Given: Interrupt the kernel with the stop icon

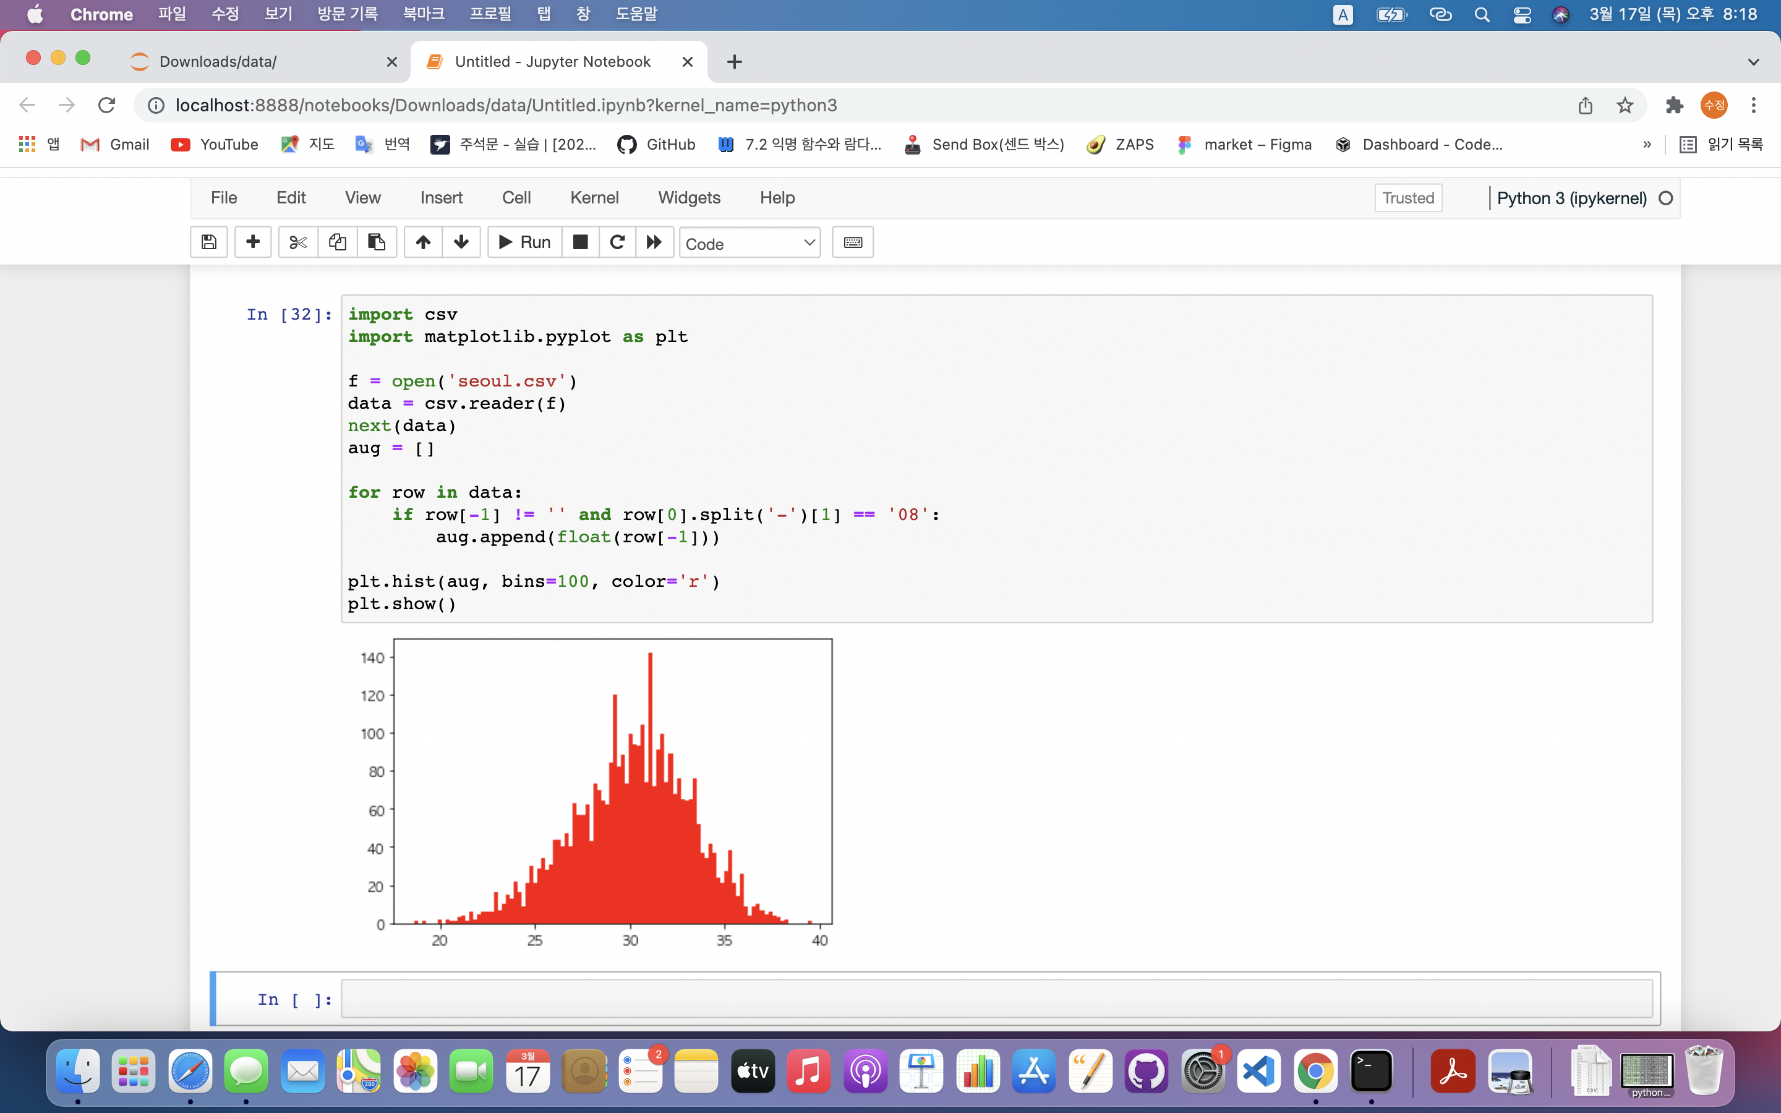Looking at the screenshot, I should (581, 242).
